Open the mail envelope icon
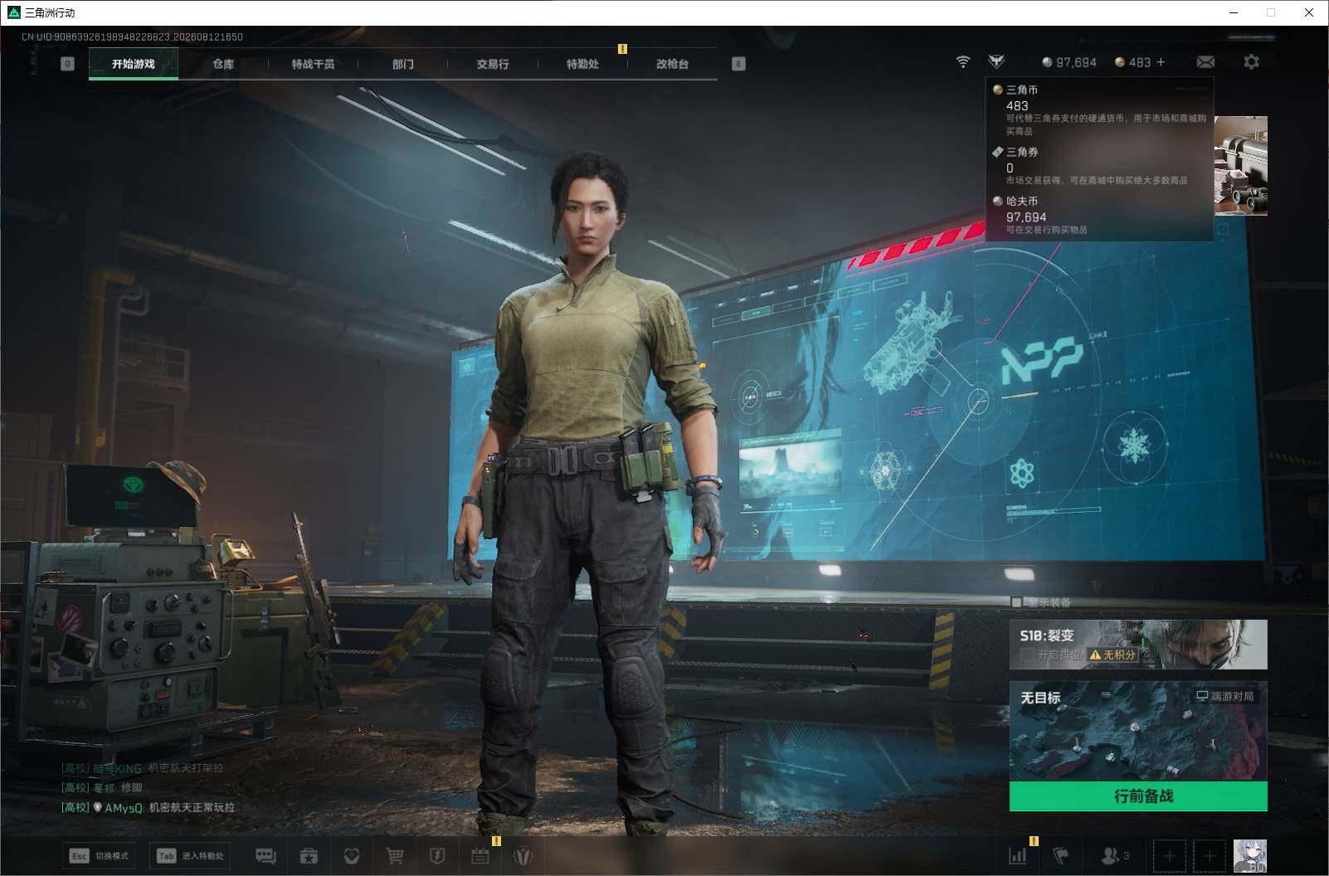The image size is (1329, 876). tap(1205, 62)
